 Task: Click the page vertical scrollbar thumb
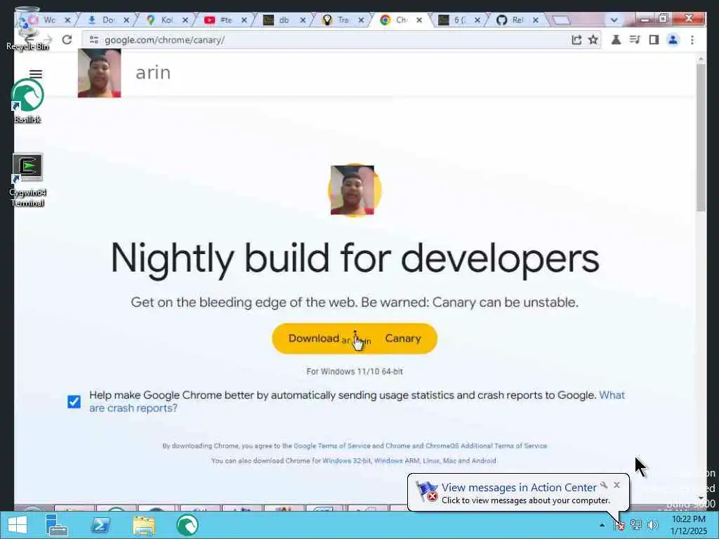tap(701, 138)
